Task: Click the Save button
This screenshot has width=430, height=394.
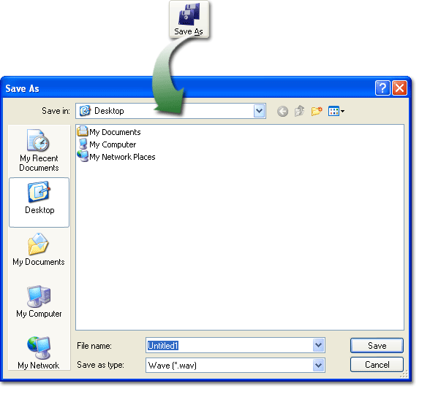Action: click(377, 346)
